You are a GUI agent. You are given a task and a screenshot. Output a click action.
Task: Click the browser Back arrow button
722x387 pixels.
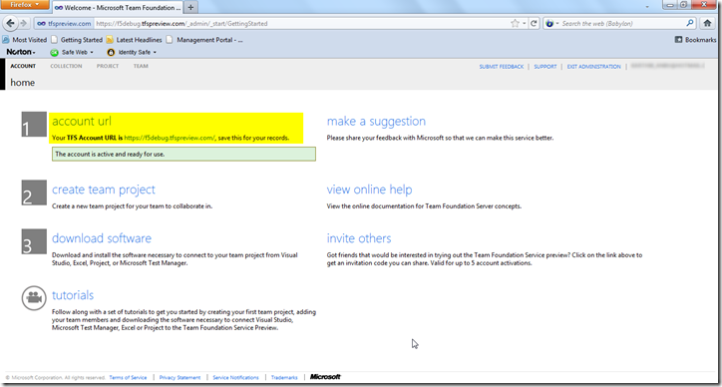(11, 23)
